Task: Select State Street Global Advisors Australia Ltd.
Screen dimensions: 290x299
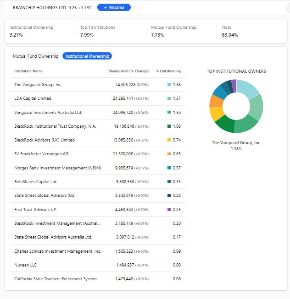Action: click(53, 237)
